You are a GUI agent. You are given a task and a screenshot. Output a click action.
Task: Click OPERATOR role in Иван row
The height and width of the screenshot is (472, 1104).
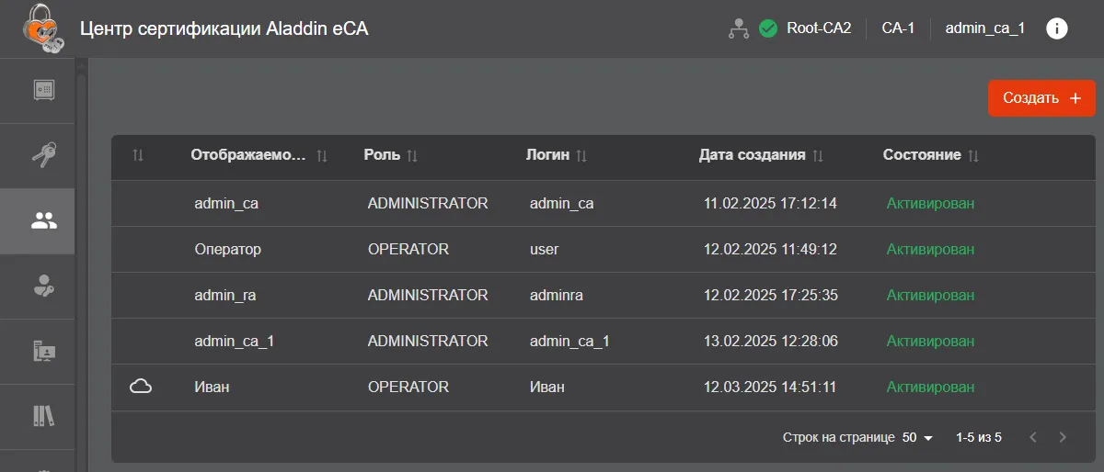(408, 387)
